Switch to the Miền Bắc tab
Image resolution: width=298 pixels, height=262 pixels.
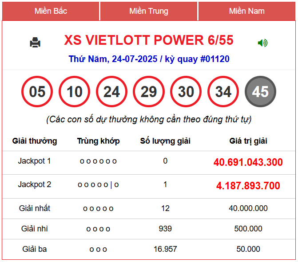[x=51, y=11]
